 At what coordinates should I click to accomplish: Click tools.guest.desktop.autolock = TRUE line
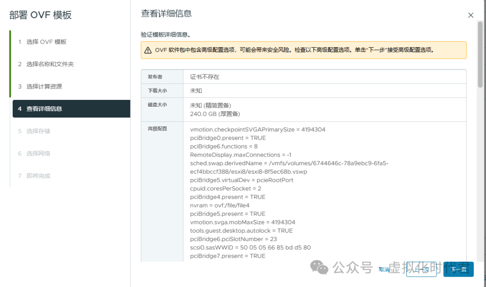[x=242, y=231]
